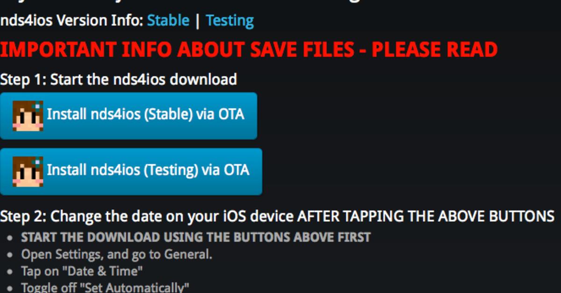The width and height of the screenshot is (561, 293).
Task: Click the bullet about opening Settings and General
Action: click(117, 254)
